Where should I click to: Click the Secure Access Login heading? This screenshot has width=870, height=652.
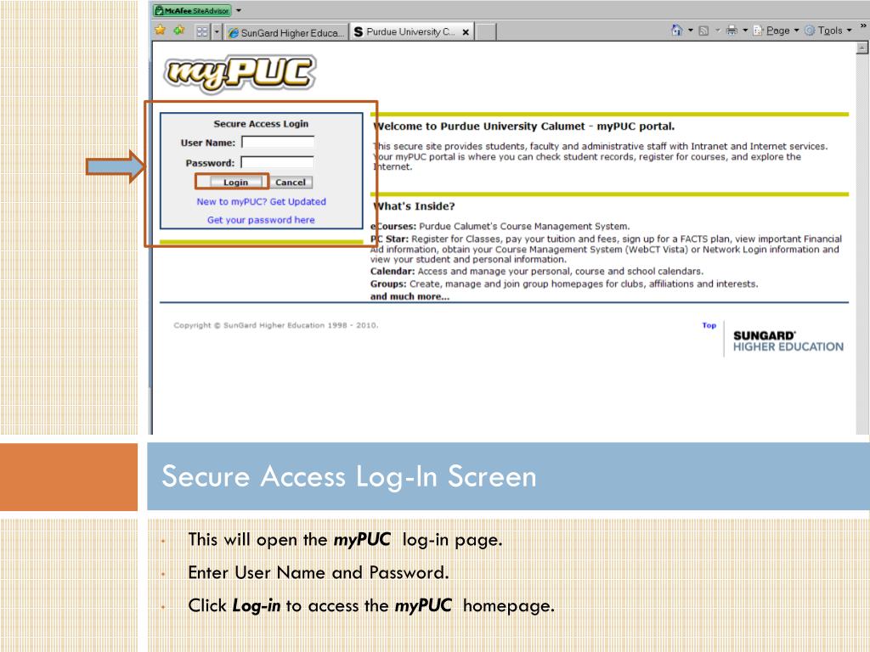point(262,124)
